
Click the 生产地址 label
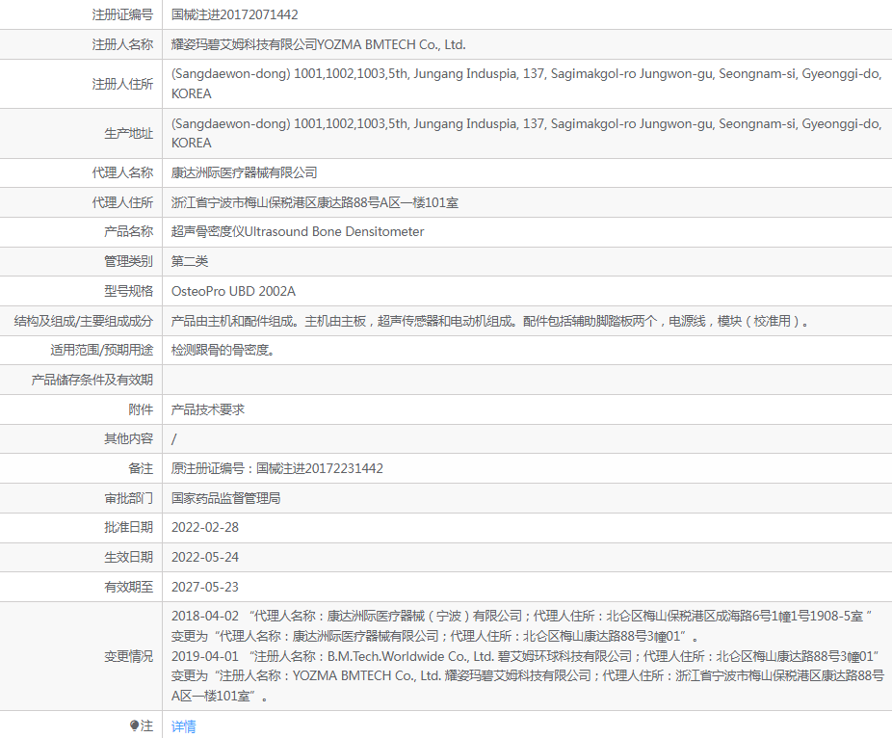(x=128, y=134)
